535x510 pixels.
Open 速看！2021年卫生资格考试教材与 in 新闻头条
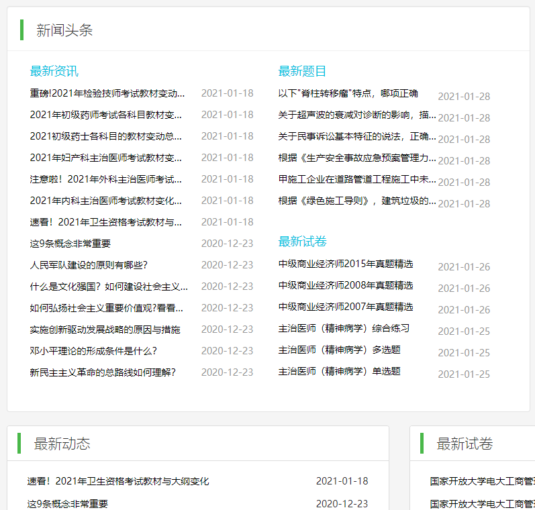pos(106,222)
